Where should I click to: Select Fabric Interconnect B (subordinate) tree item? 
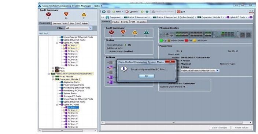(74, 74)
